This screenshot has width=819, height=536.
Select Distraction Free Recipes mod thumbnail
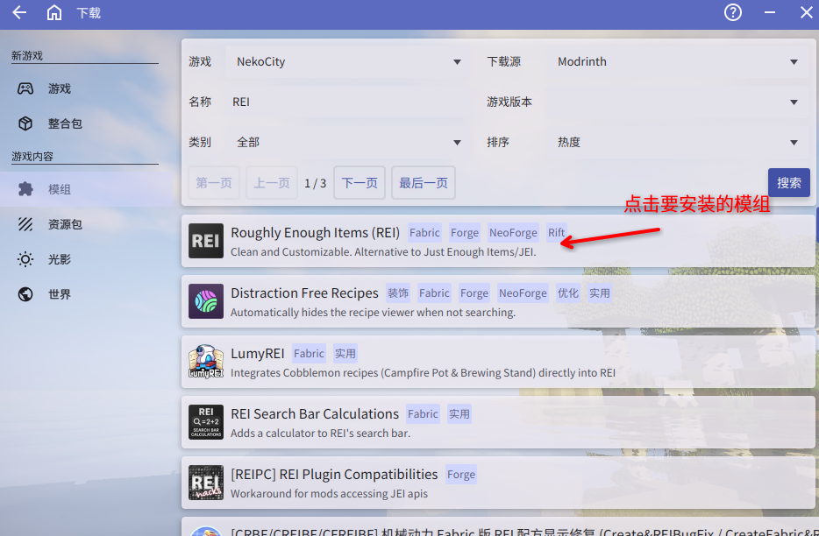click(x=206, y=301)
